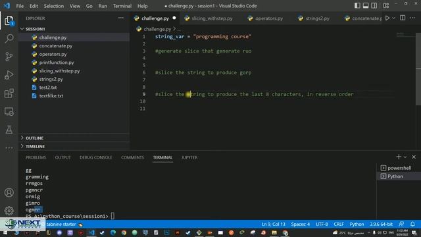
Task: Open the Terminal menu
Action: 122,6
